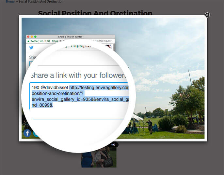The height and width of the screenshot is (175, 224).
Task: Click the profile avatar in Twitter popup
Action: pyautogui.click(x=108, y=47)
